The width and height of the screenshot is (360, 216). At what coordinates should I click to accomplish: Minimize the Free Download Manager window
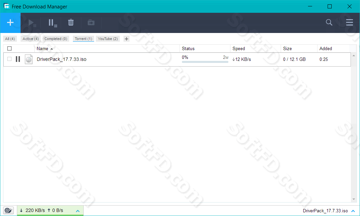tap(310, 6)
